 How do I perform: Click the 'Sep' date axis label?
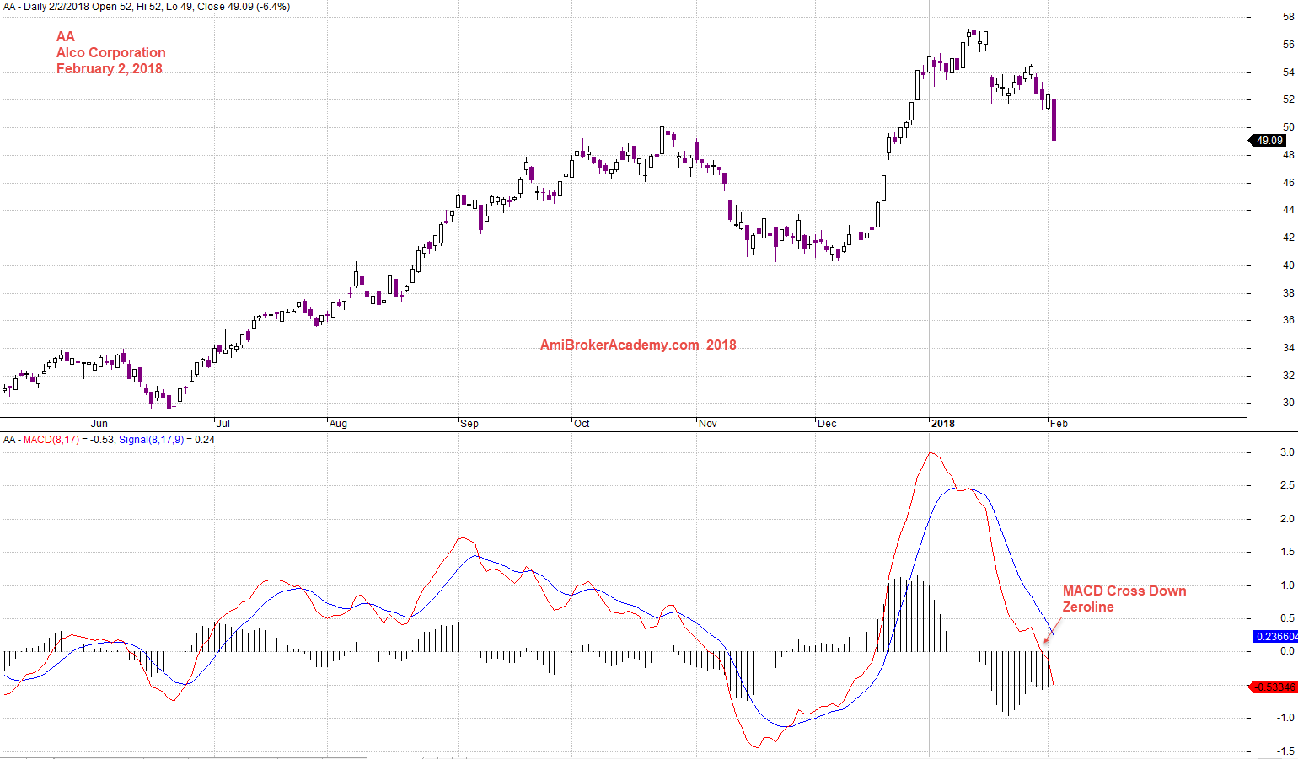tap(469, 424)
